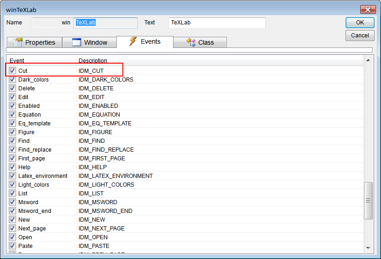Select the IDM_FIND_REPLACE description
The height and width of the screenshot is (259, 381).
click(x=106, y=150)
